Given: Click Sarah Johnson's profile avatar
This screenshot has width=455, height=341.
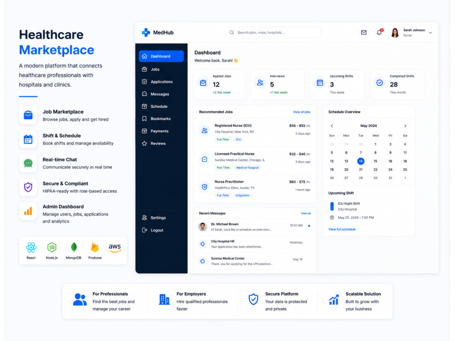Looking at the screenshot, I should [x=394, y=33].
